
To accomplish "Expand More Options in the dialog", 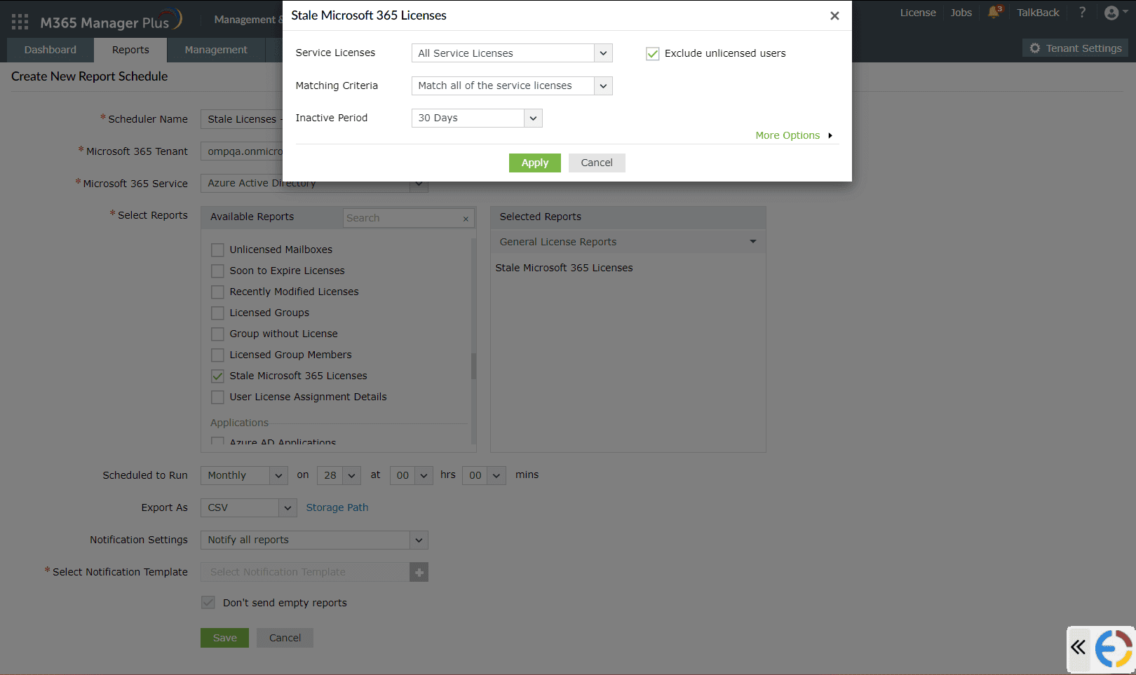I will point(787,135).
